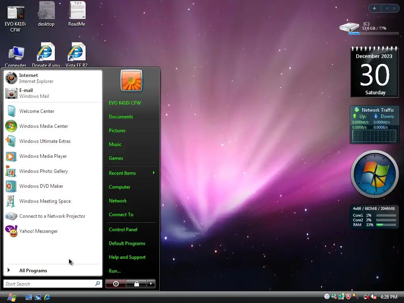Click the sidebar previous page arrow

[387, 8]
